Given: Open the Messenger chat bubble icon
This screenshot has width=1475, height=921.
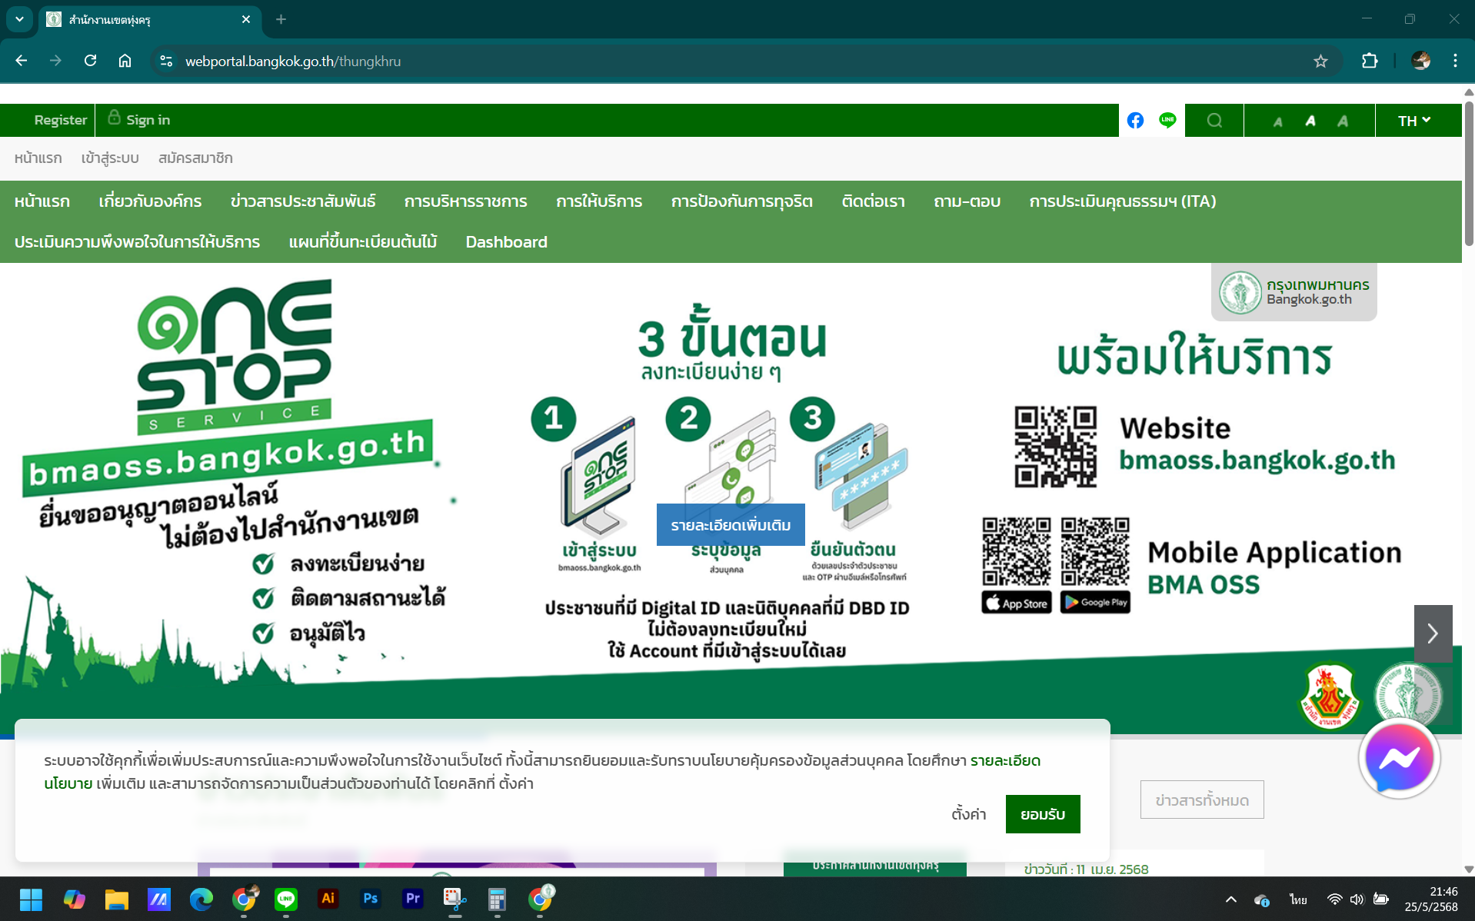Looking at the screenshot, I should [x=1399, y=759].
